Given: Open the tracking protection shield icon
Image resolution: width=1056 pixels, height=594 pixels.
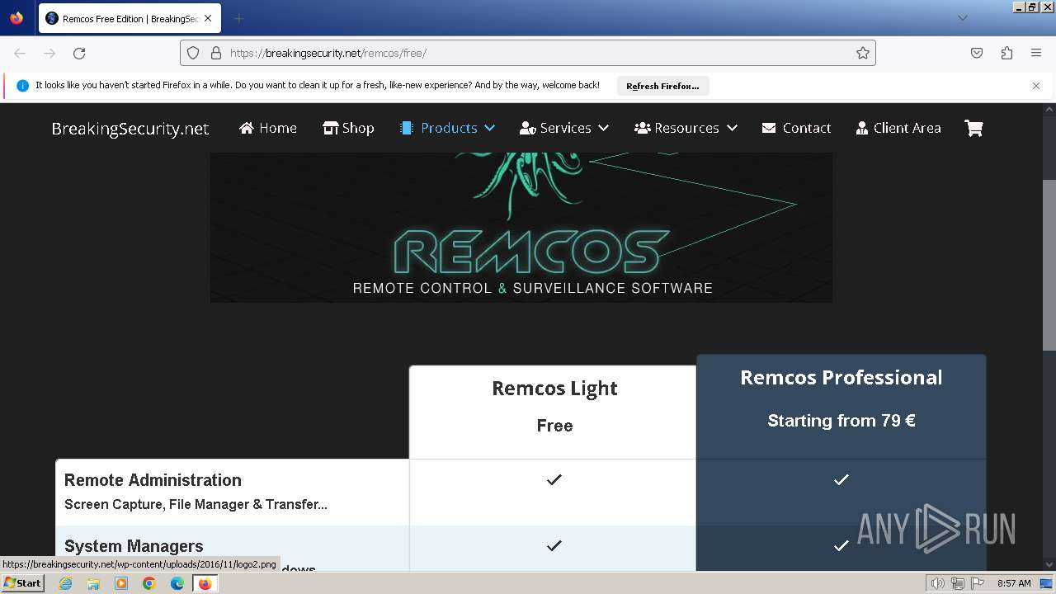Looking at the screenshot, I should pyautogui.click(x=193, y=53).
